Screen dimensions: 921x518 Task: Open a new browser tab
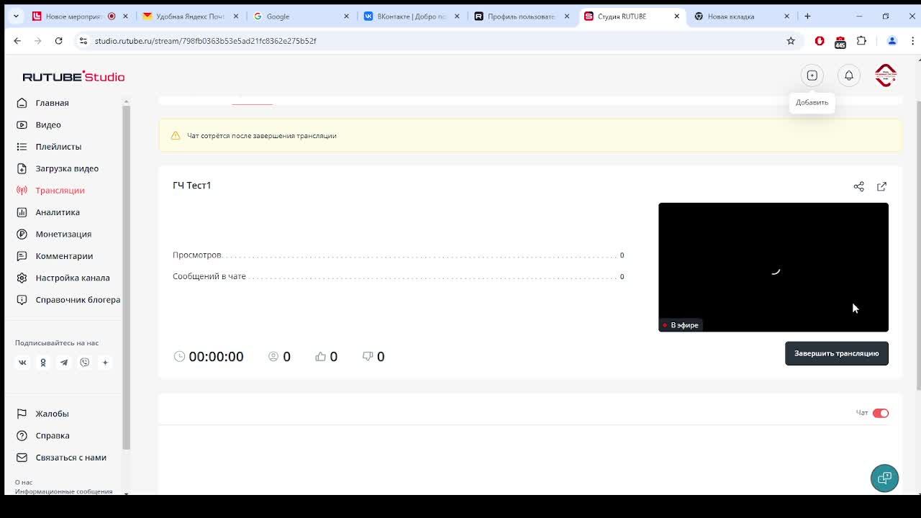pyautogui.click(x=807, y=16)
